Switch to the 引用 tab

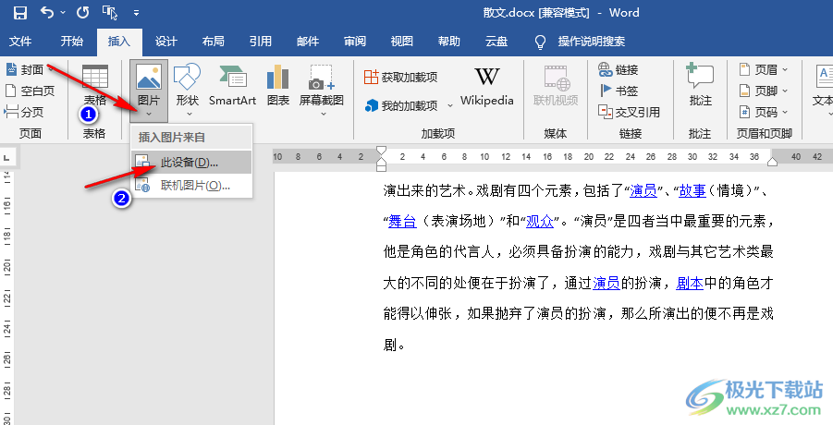261,42
